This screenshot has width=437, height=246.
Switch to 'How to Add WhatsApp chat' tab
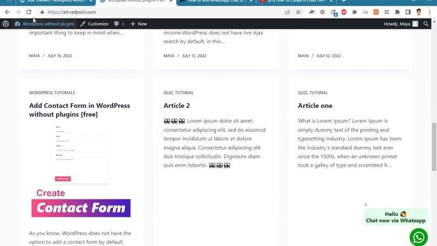pos(215,1)
